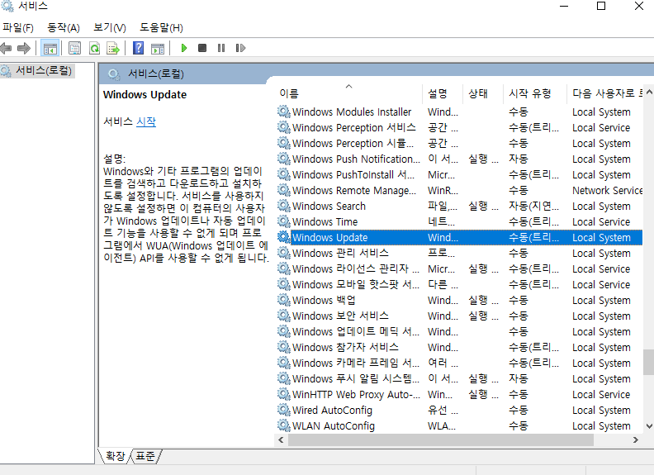Click the gear icon of Wired AutoConfig

point(284,410)
